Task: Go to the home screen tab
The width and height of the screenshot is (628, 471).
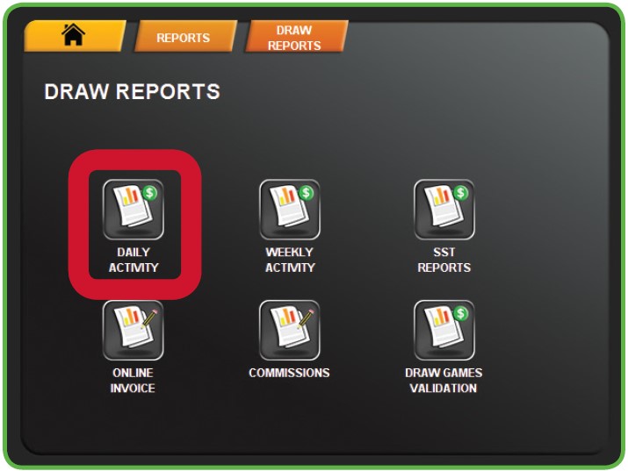Action: click(75, 36)
